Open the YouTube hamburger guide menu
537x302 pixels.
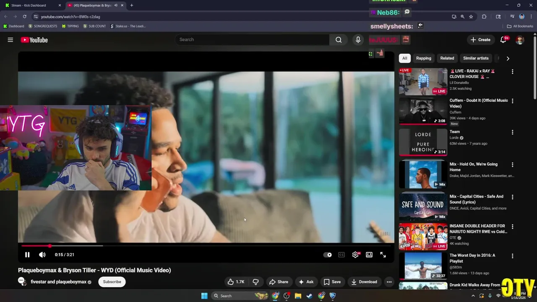(10, 40)
